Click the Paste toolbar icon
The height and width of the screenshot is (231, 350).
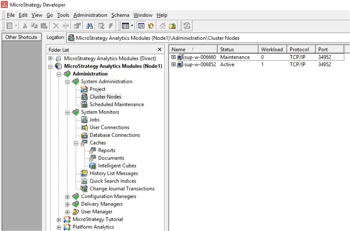click(x=44, y=26)
